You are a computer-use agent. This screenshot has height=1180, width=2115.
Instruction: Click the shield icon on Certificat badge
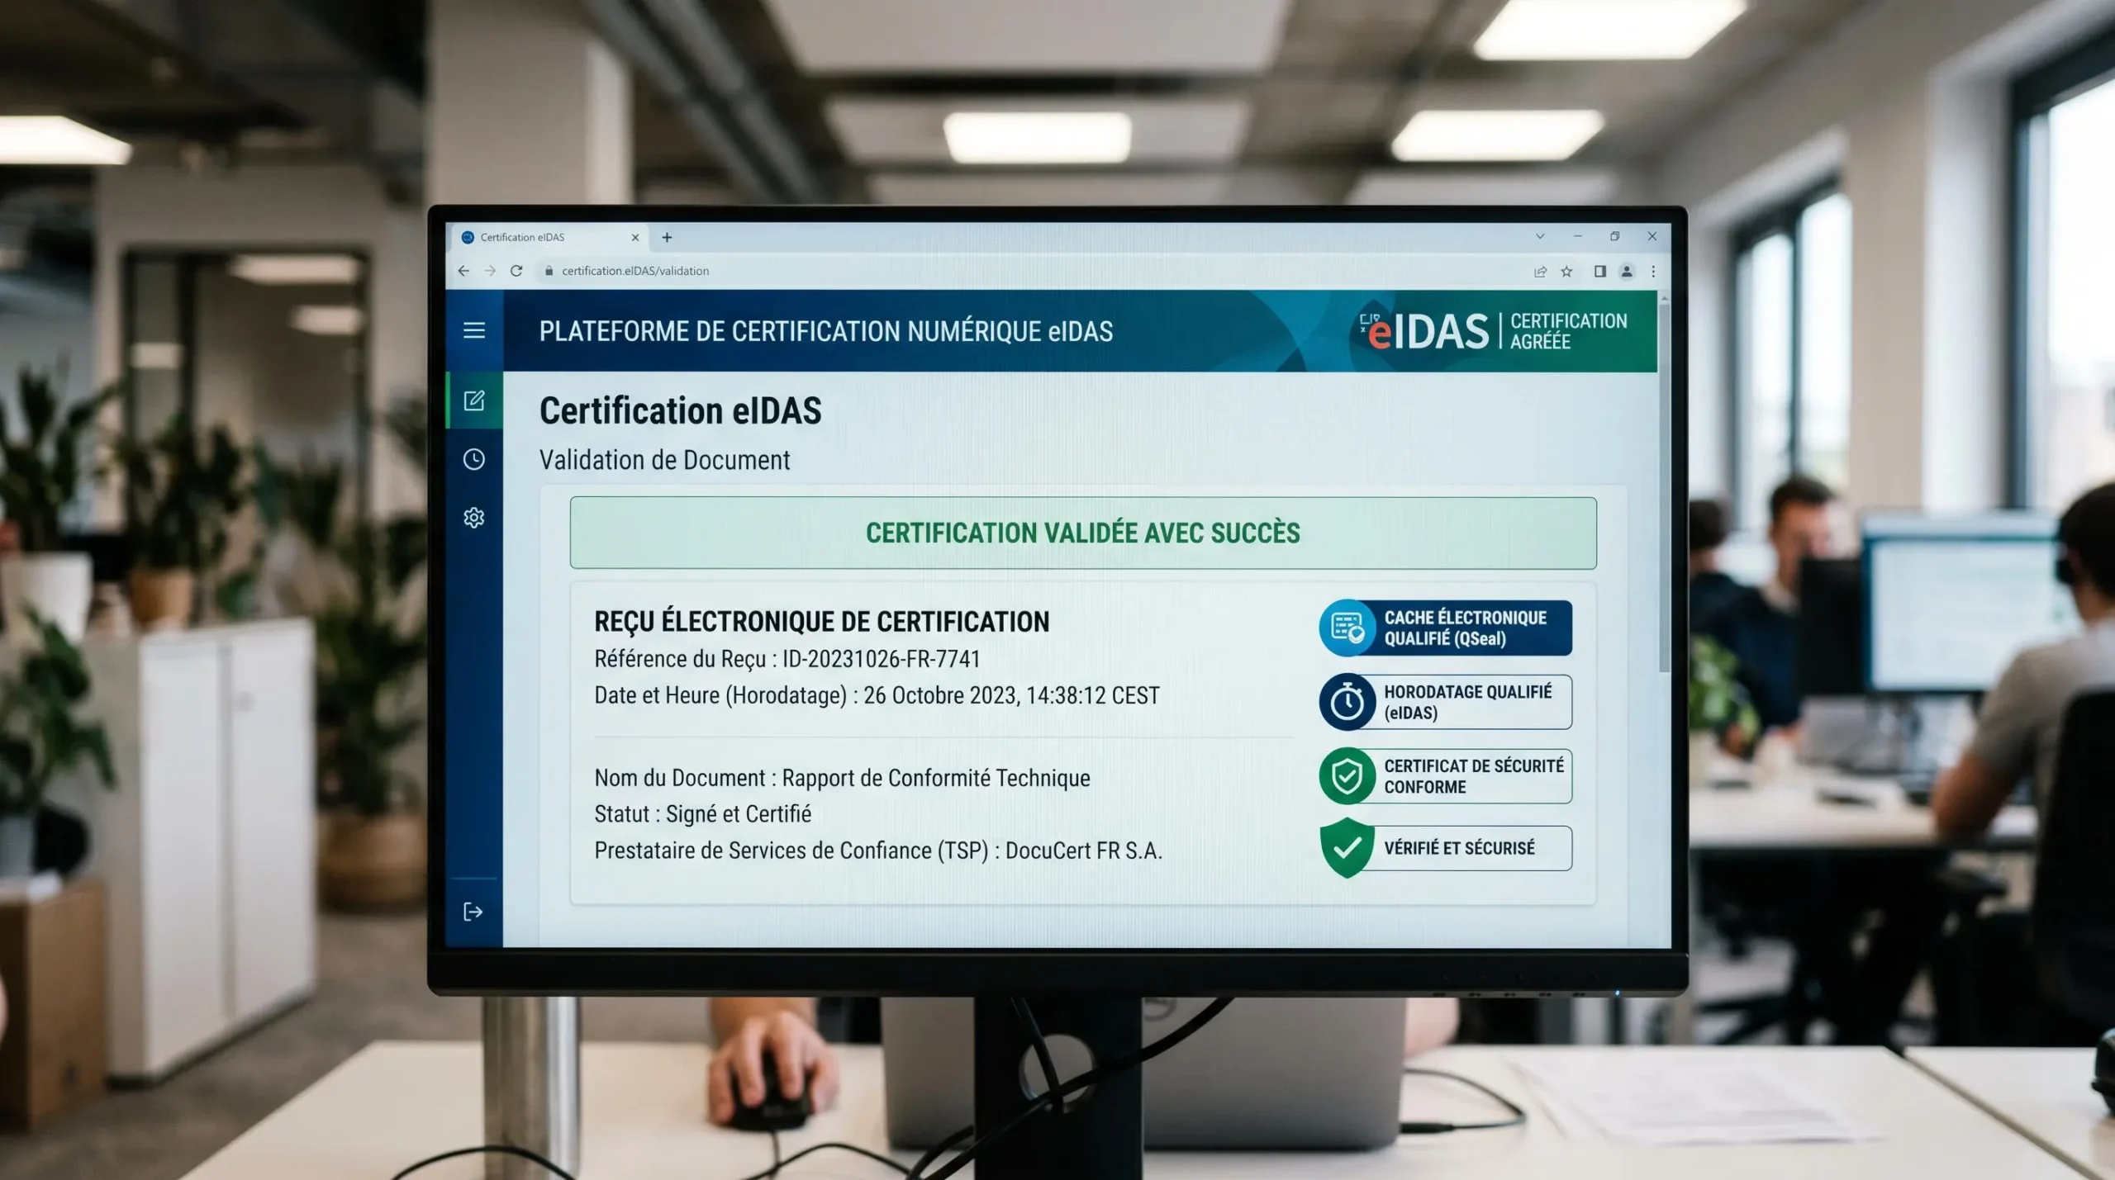[x=1347, y=776]
